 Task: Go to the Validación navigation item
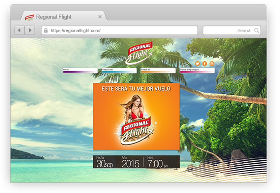click(119, 70)
